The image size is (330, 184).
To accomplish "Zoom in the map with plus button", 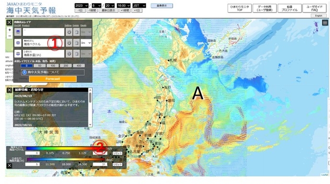I will (x=10, y=30).
